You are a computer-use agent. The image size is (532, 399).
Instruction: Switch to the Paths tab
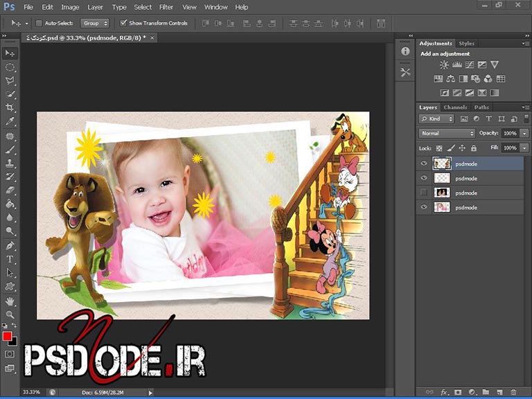pos(481,107)
